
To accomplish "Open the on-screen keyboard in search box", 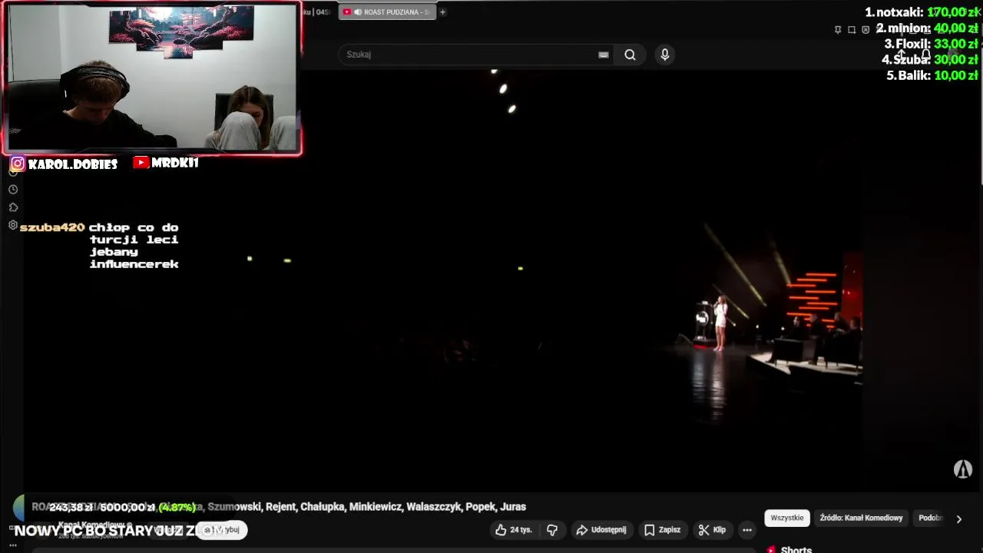I will point(604,55).
